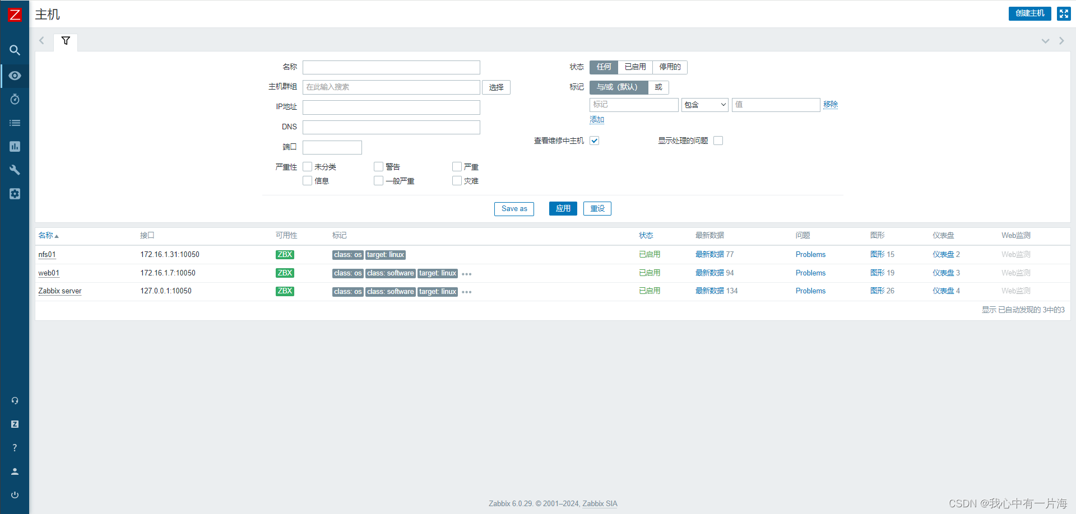Open the sidebar search icon
Image resolution: width=1076 pixels, height=514 pixels.
coord(15,50)
